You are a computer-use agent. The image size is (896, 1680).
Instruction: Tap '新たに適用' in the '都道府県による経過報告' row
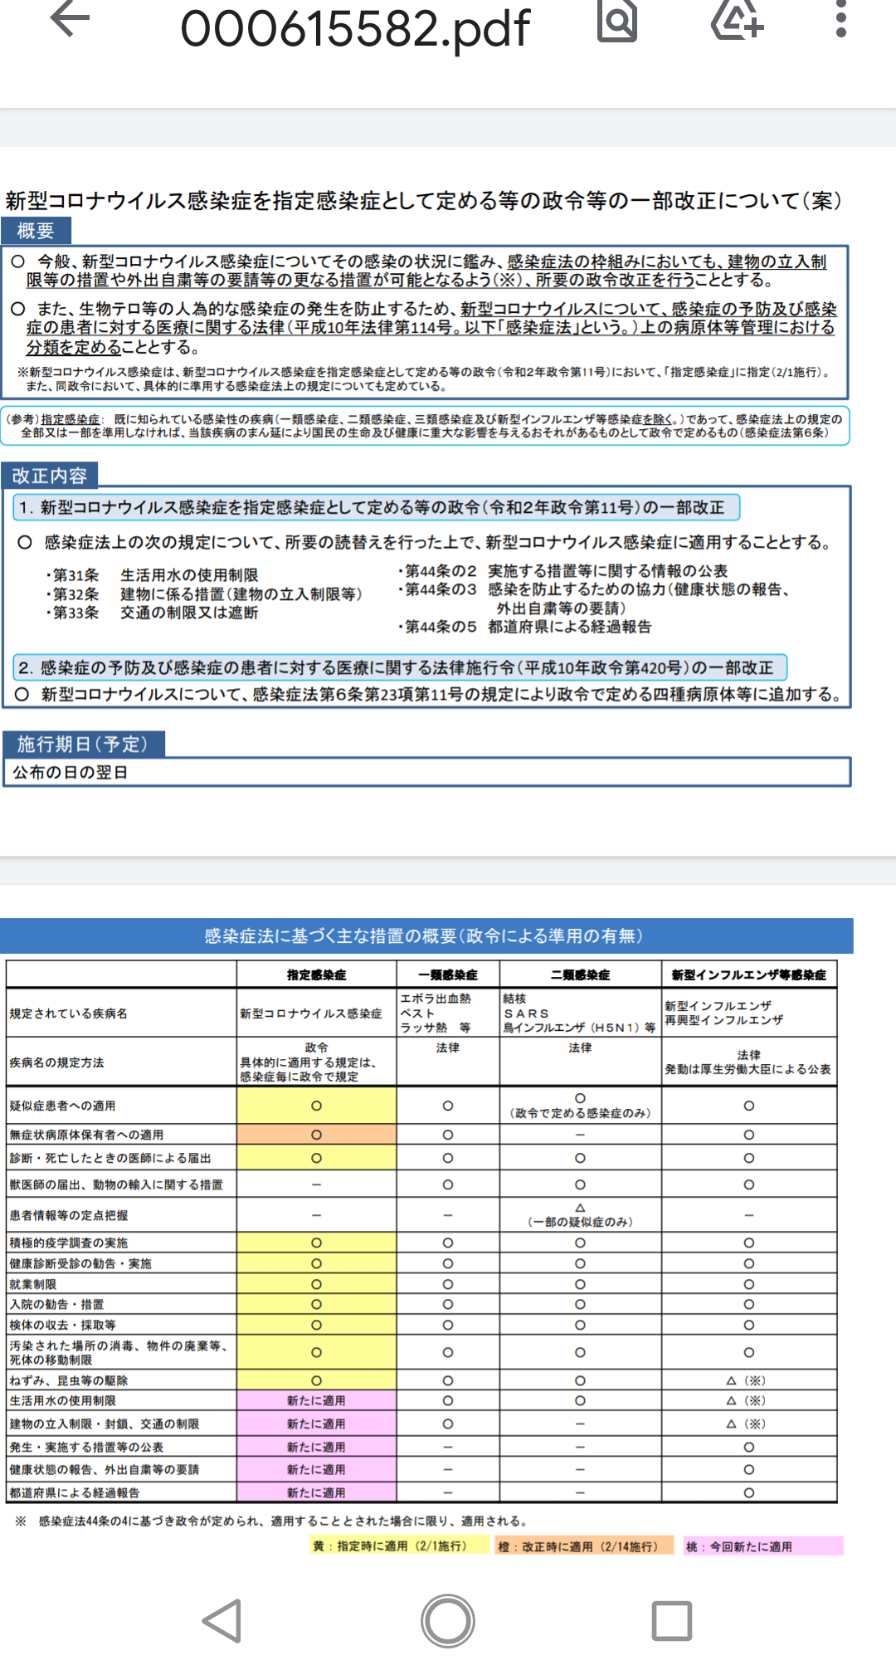click(x=316, y=1492)
